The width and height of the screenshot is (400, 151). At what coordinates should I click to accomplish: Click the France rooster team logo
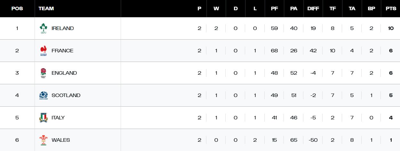[x=43, y=51]
